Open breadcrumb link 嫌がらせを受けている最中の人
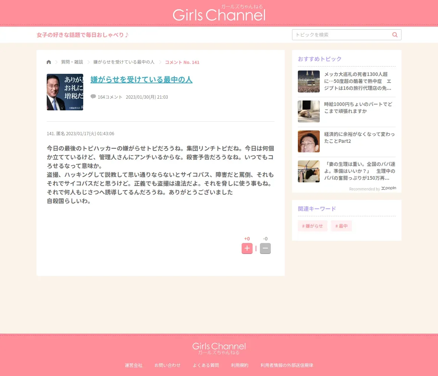Screen dimensions: 438x376 [x=124, y=62]
